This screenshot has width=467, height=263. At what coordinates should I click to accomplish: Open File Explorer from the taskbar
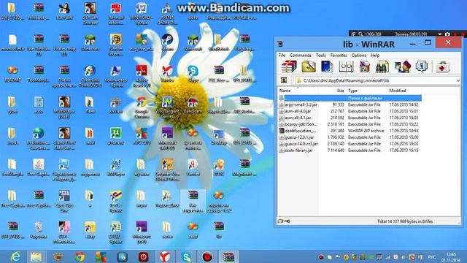36,256
